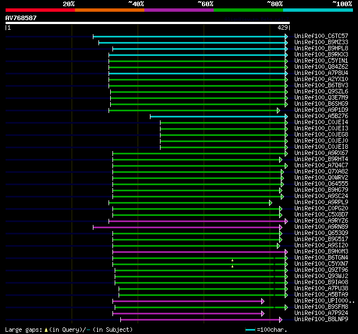Open hit UniRef100_C5X8D7
Image resolution: width=358 pixels, height=334 pixels.
[x=321, y=215]
